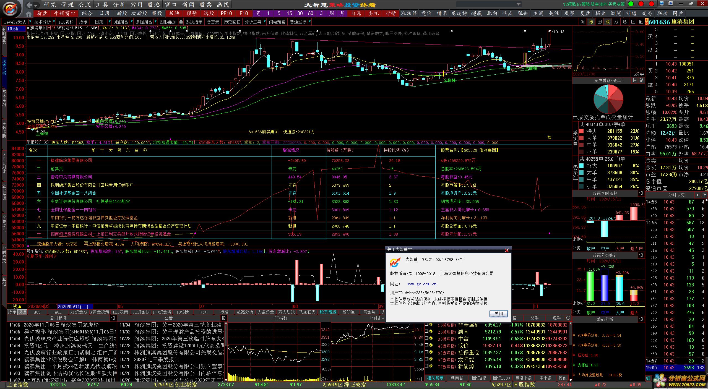Switch 龙虎看盘 to 笔 tick view
This screenshot has height=389, width=708.
point(641,80)
